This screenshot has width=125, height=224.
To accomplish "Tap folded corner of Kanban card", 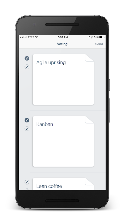I will [x=89, y=120].
